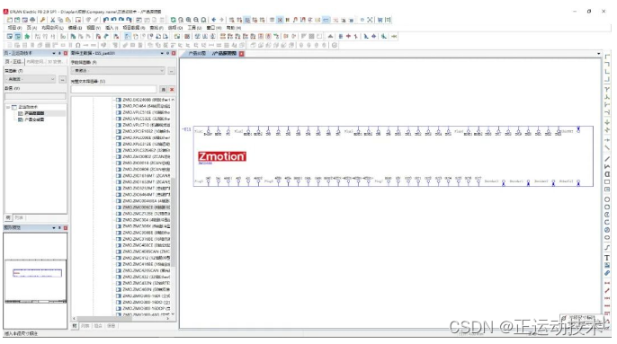Open parts master data panel menu arrow
This screenshot has width=617, height=344.
(162, 53)
